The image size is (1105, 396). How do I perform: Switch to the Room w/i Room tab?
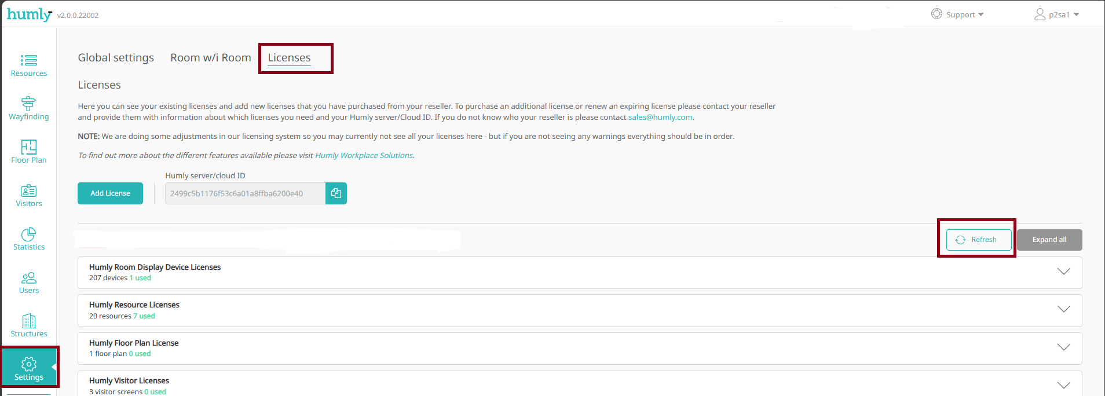(x=210, y=58)
